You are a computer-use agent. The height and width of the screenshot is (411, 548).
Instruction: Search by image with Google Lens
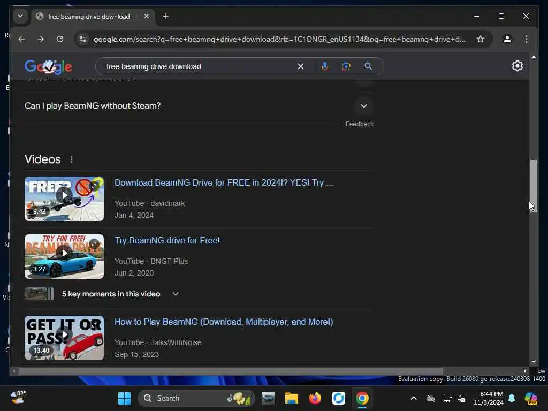(x=346, y=66)
